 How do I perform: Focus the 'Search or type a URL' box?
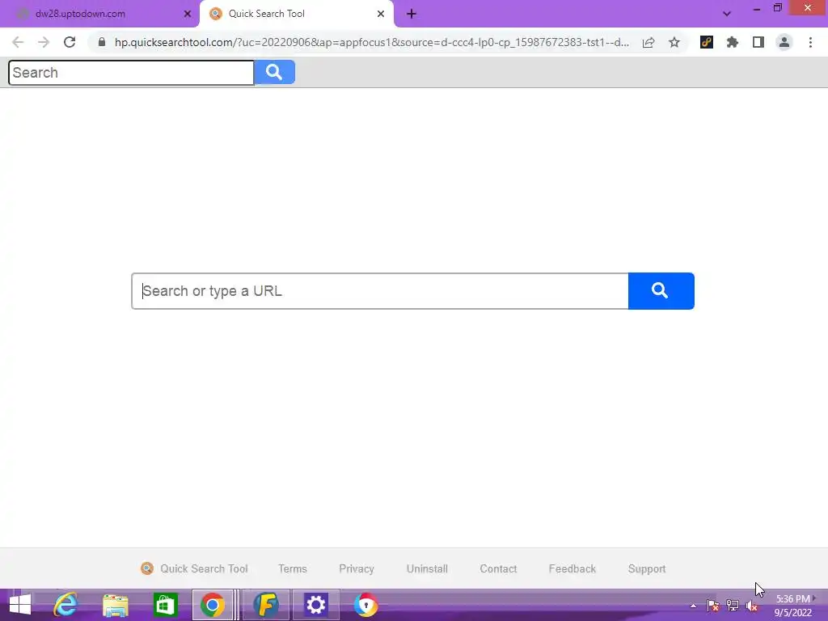click(x=380, y=291)
